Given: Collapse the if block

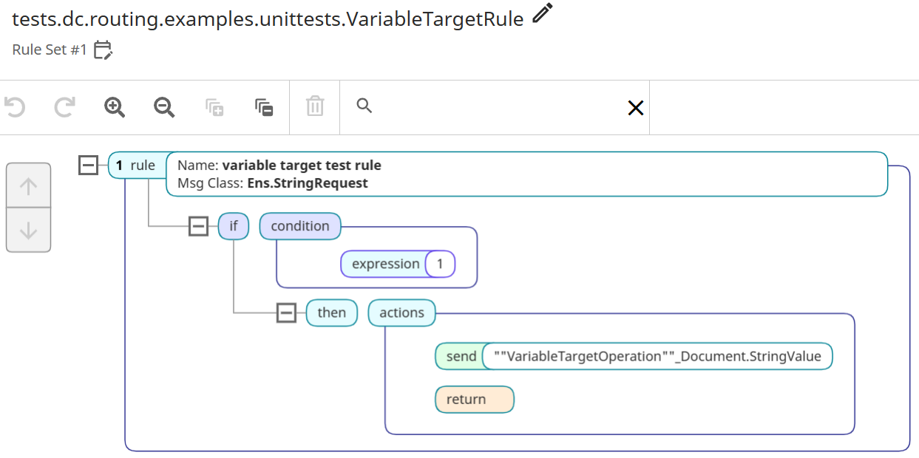Looking at the screenshot, I should (198, 226).
